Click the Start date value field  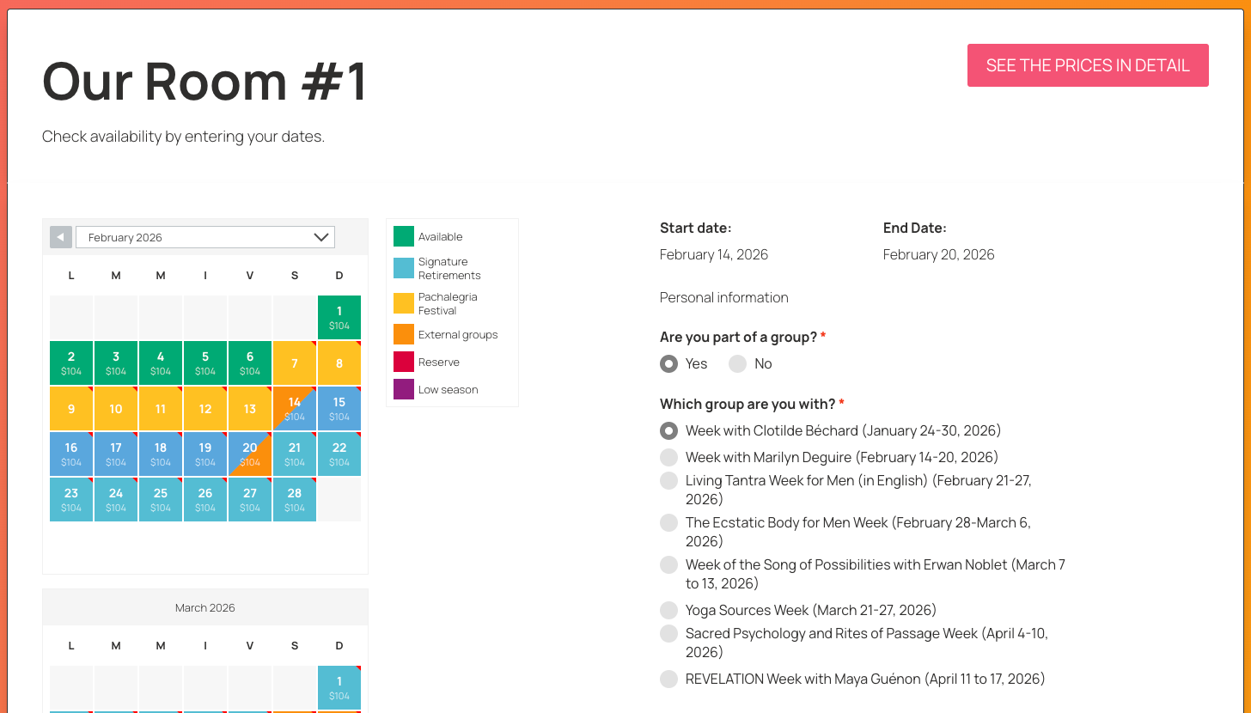pos(714,254)
